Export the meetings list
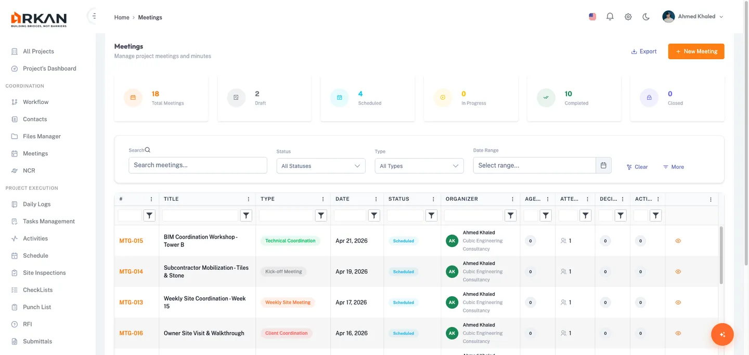This screenshot has height=355, width=749. 644,51
